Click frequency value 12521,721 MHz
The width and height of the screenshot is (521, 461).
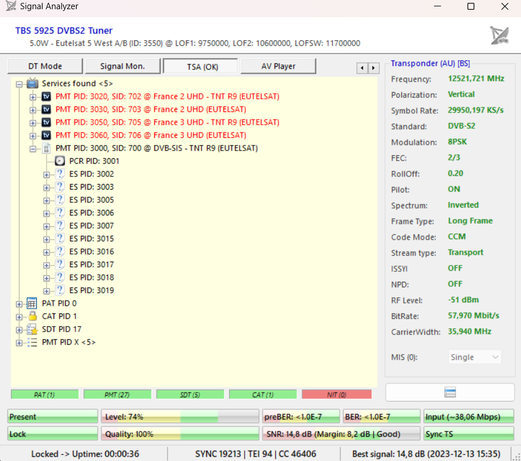(476, 79)
